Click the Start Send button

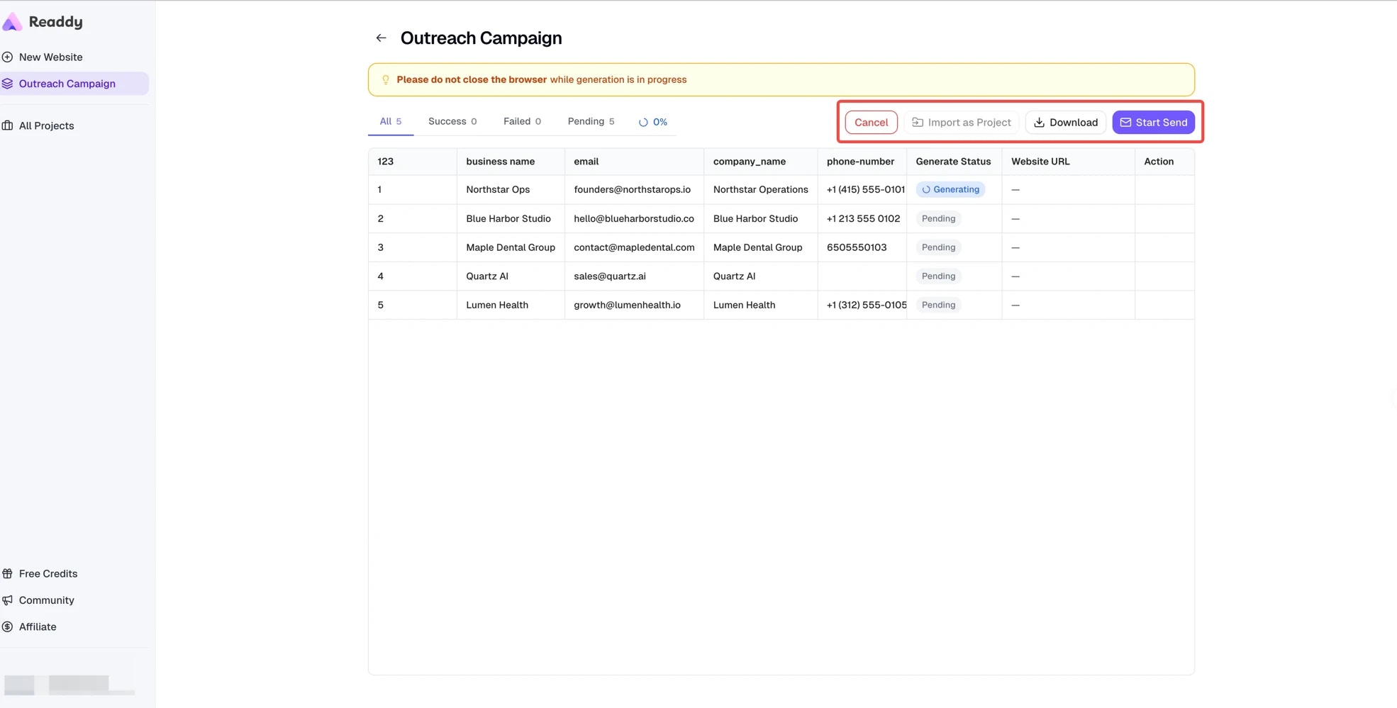[x=1153, y=123]
